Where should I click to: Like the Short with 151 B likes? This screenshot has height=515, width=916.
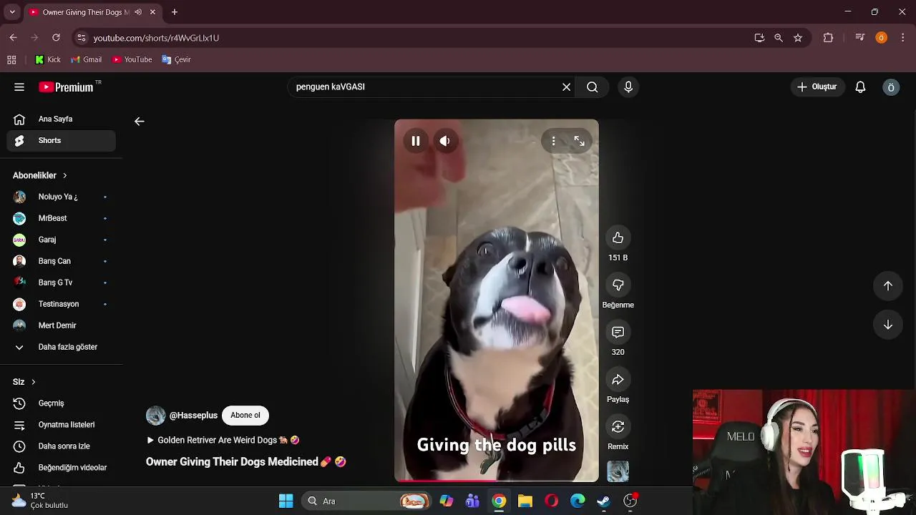[x=618, y=237]
